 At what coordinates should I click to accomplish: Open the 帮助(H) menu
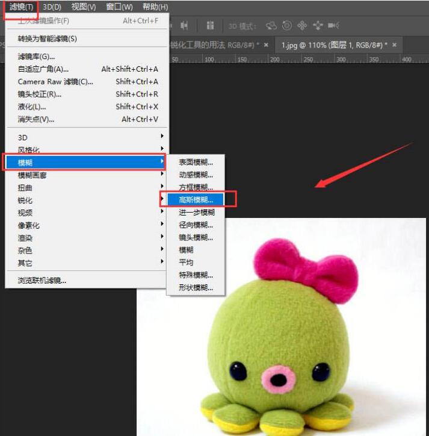[155, 7]
